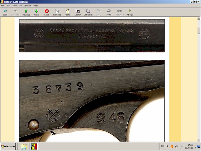Open the Go menu
Viewport: 201px width, 151px height.
pos(20,5)
